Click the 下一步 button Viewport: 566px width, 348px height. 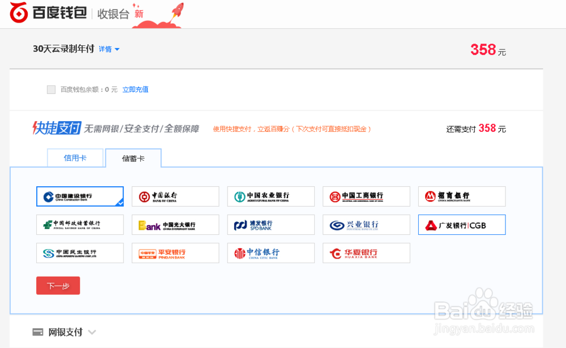point(58,286)
